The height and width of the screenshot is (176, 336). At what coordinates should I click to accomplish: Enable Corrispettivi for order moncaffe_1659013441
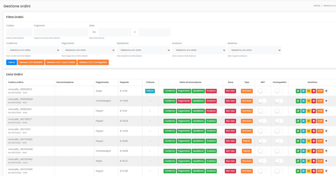(x=279, y=111)
